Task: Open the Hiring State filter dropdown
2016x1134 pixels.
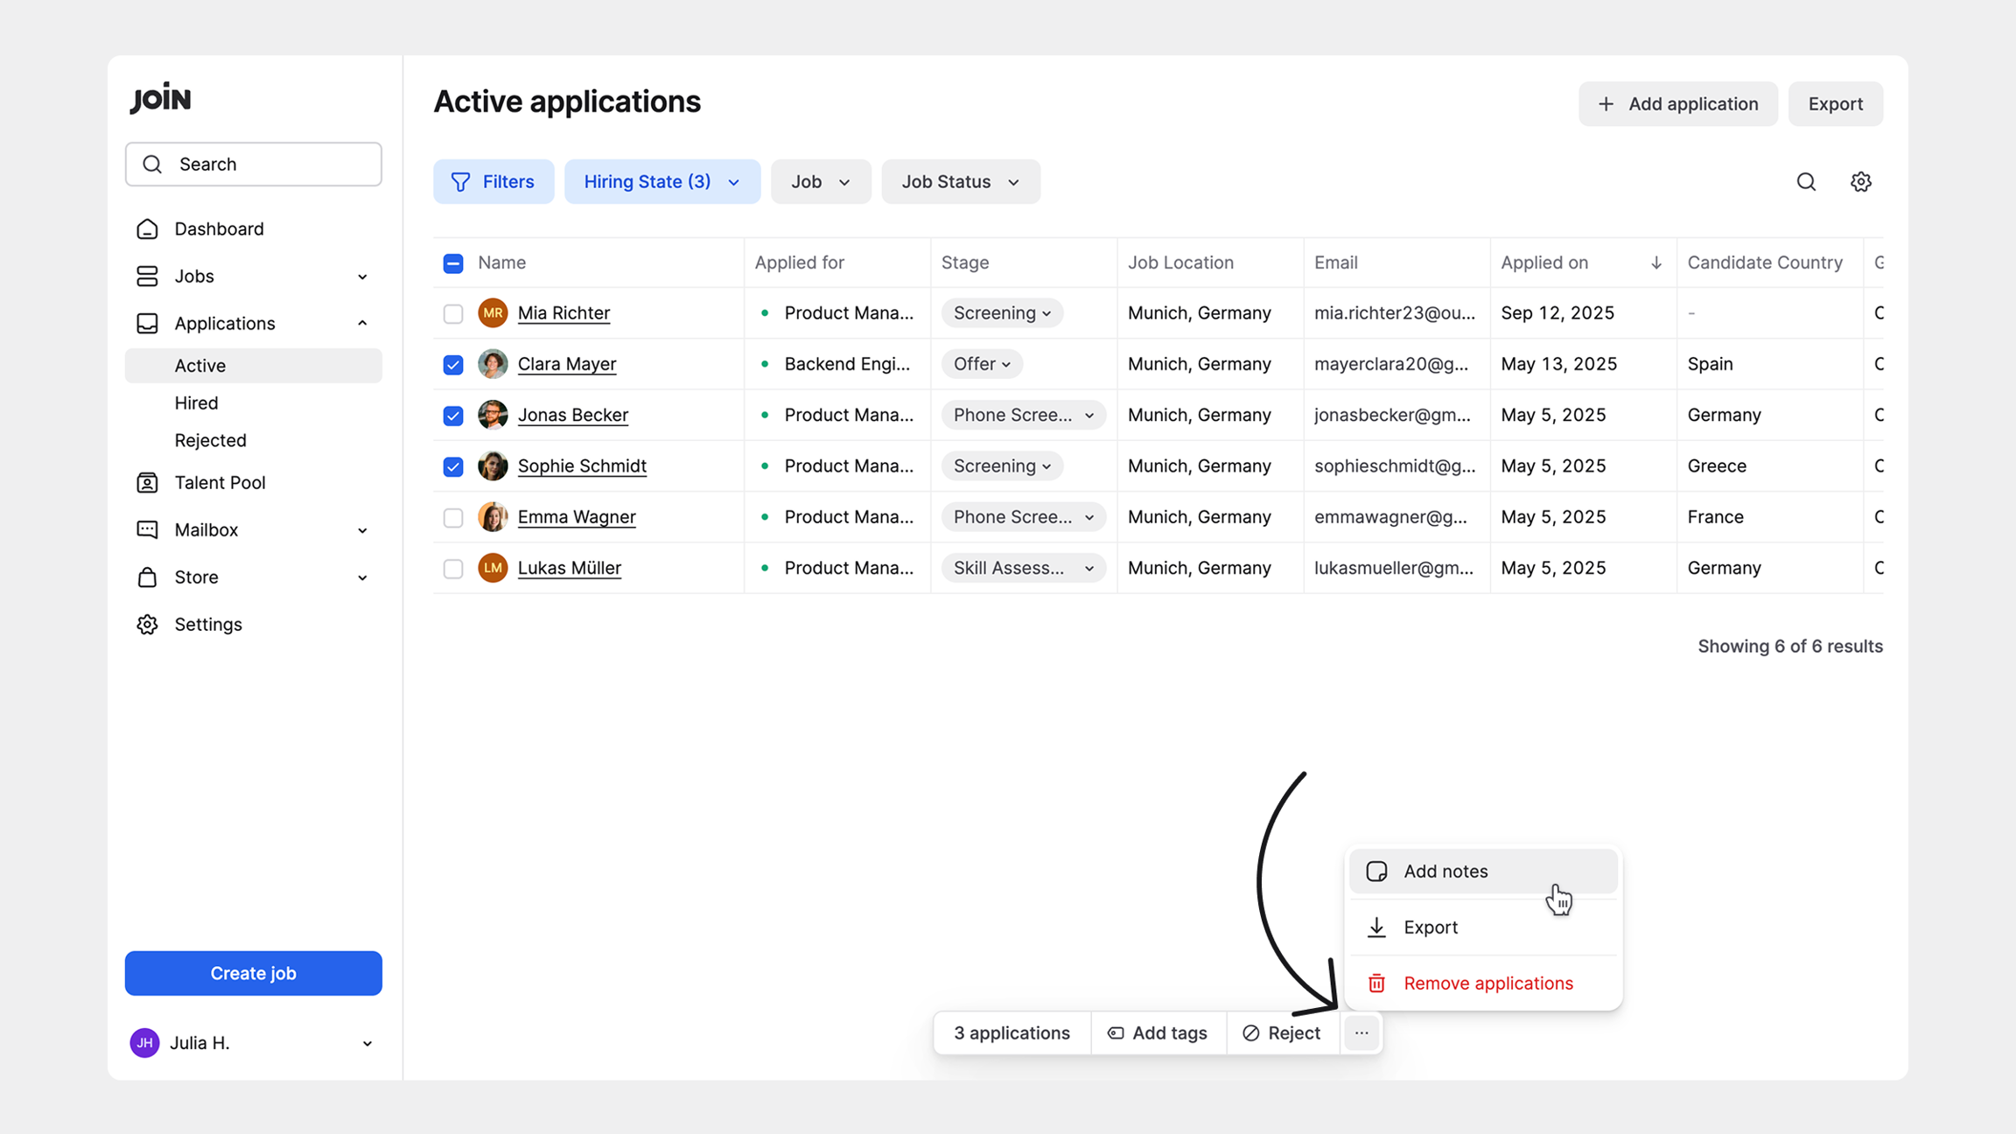Action: tap(661, 182)
